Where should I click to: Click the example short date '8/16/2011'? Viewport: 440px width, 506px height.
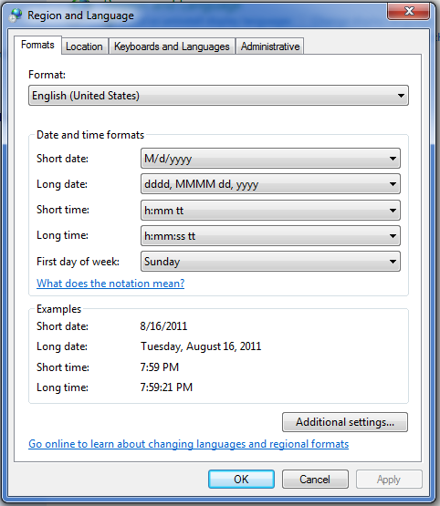163,325
